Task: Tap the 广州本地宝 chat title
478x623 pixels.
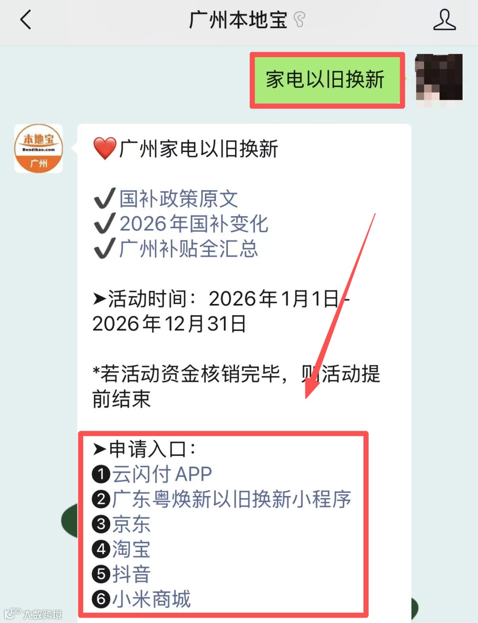Action: [x=239, y=20]
